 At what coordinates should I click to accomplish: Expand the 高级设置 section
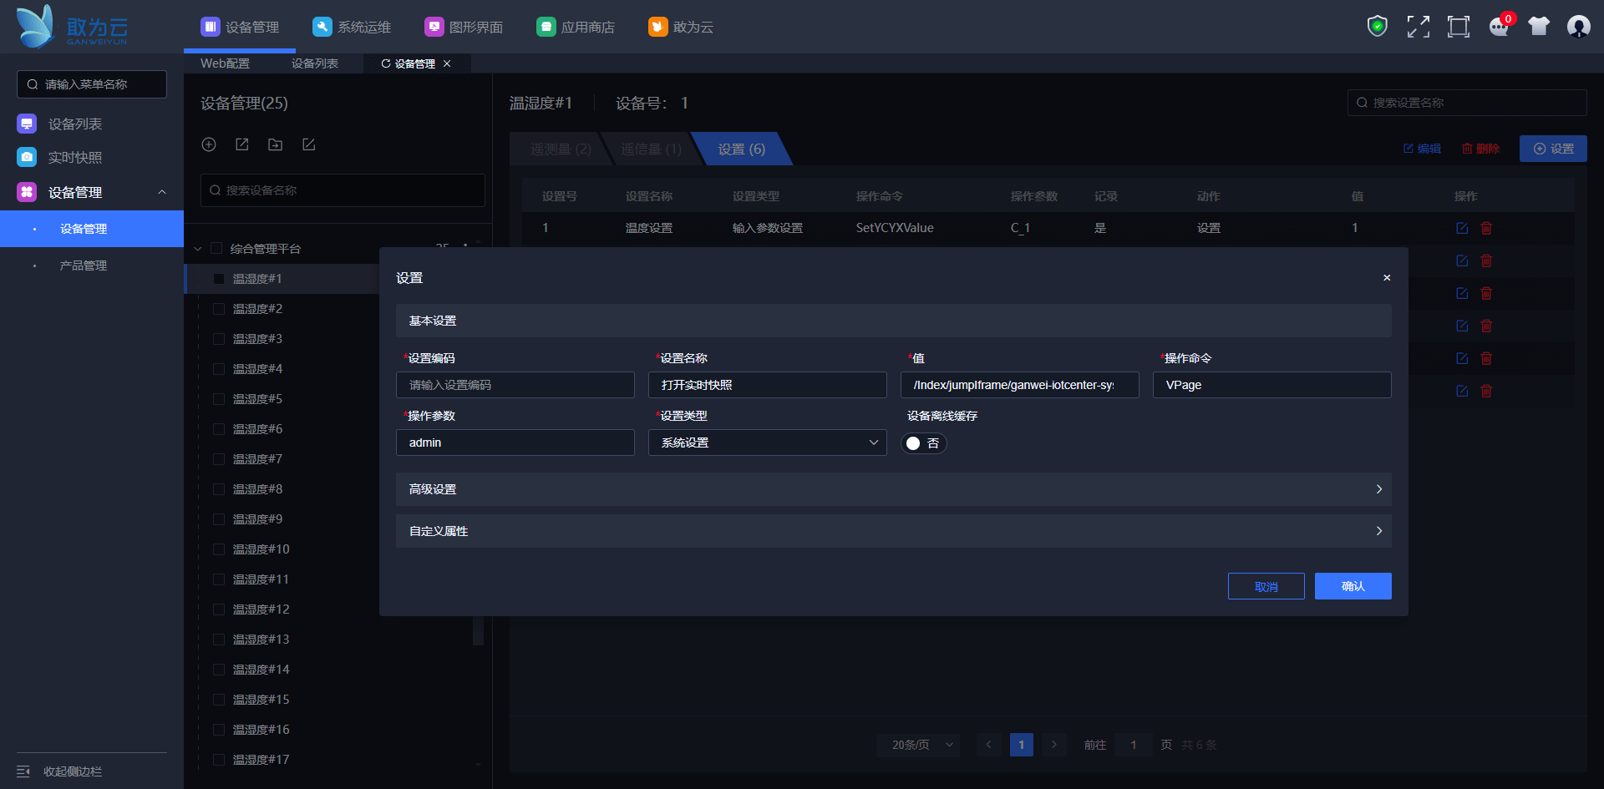pos(893,489)
